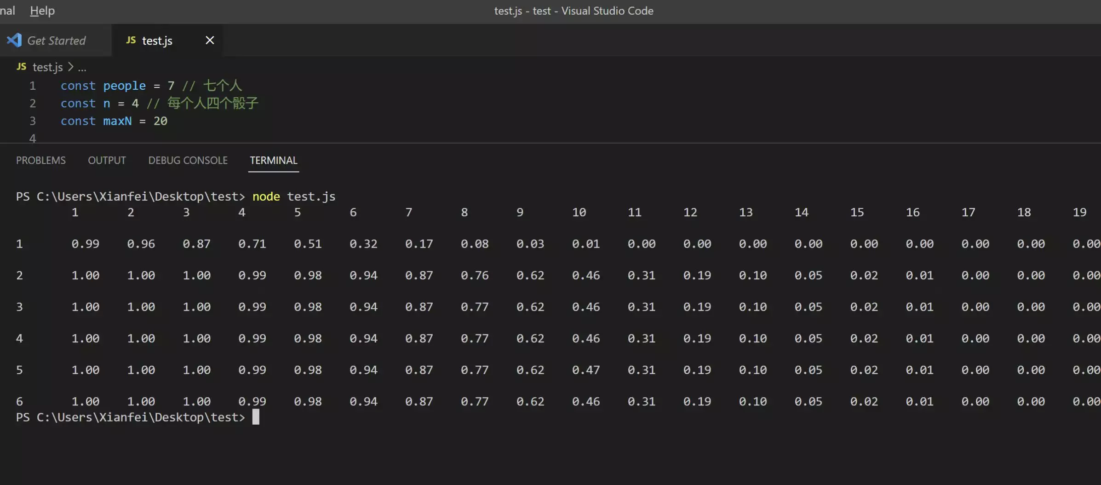Click the 0.47 value in terminal row 5

pos(586,370)
